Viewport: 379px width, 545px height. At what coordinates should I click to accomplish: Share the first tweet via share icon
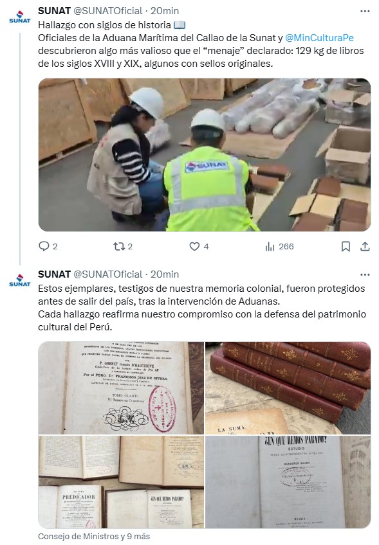click(x=365, y=246)
